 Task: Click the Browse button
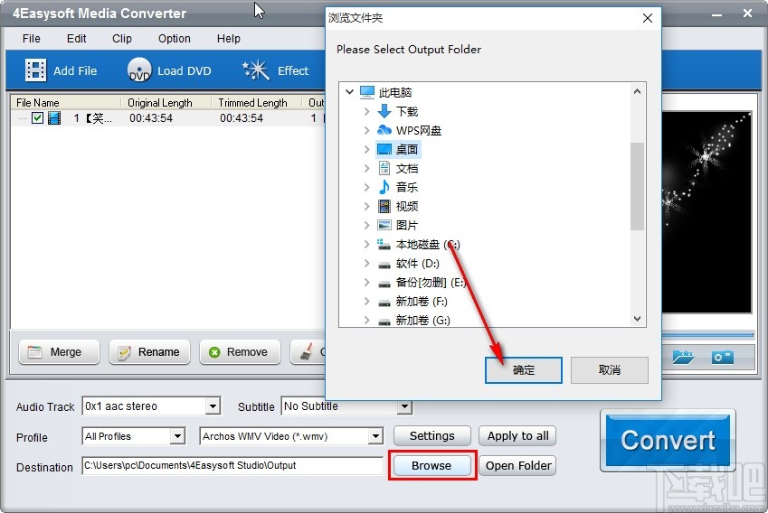pos(431,465)
